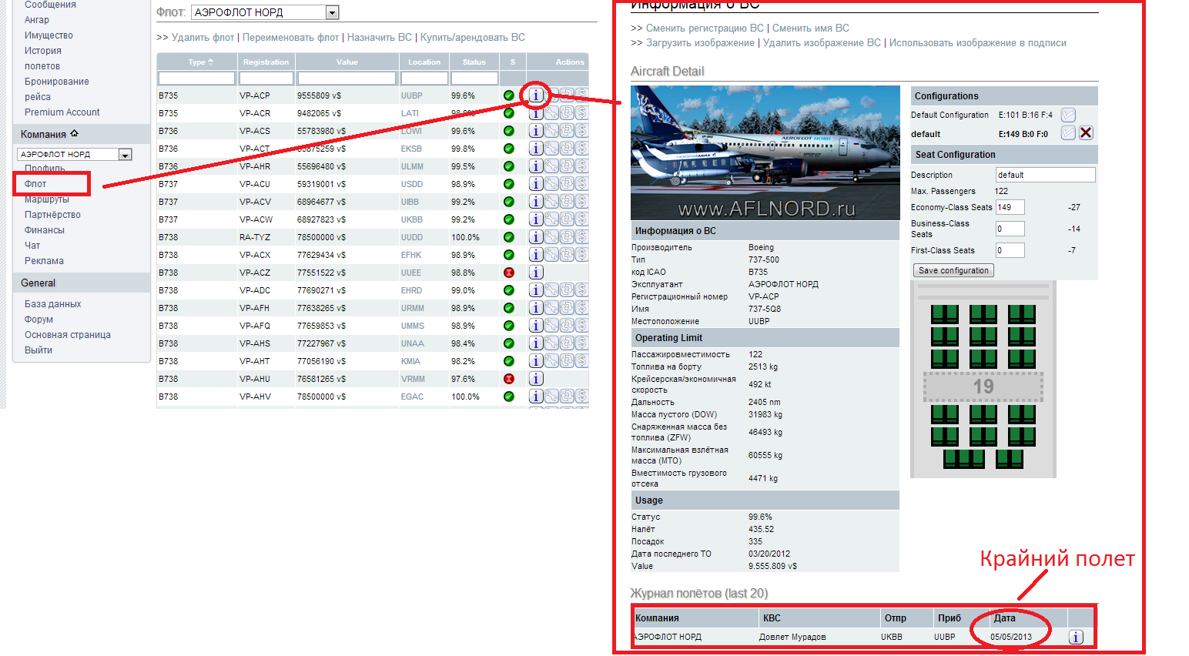Click the Save configuration button

click(x=953, y=270)
